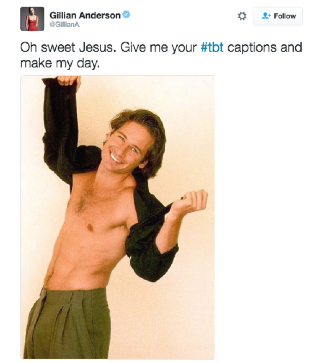
Task: Follow Gillian Anderson
Action: [278, 16]
